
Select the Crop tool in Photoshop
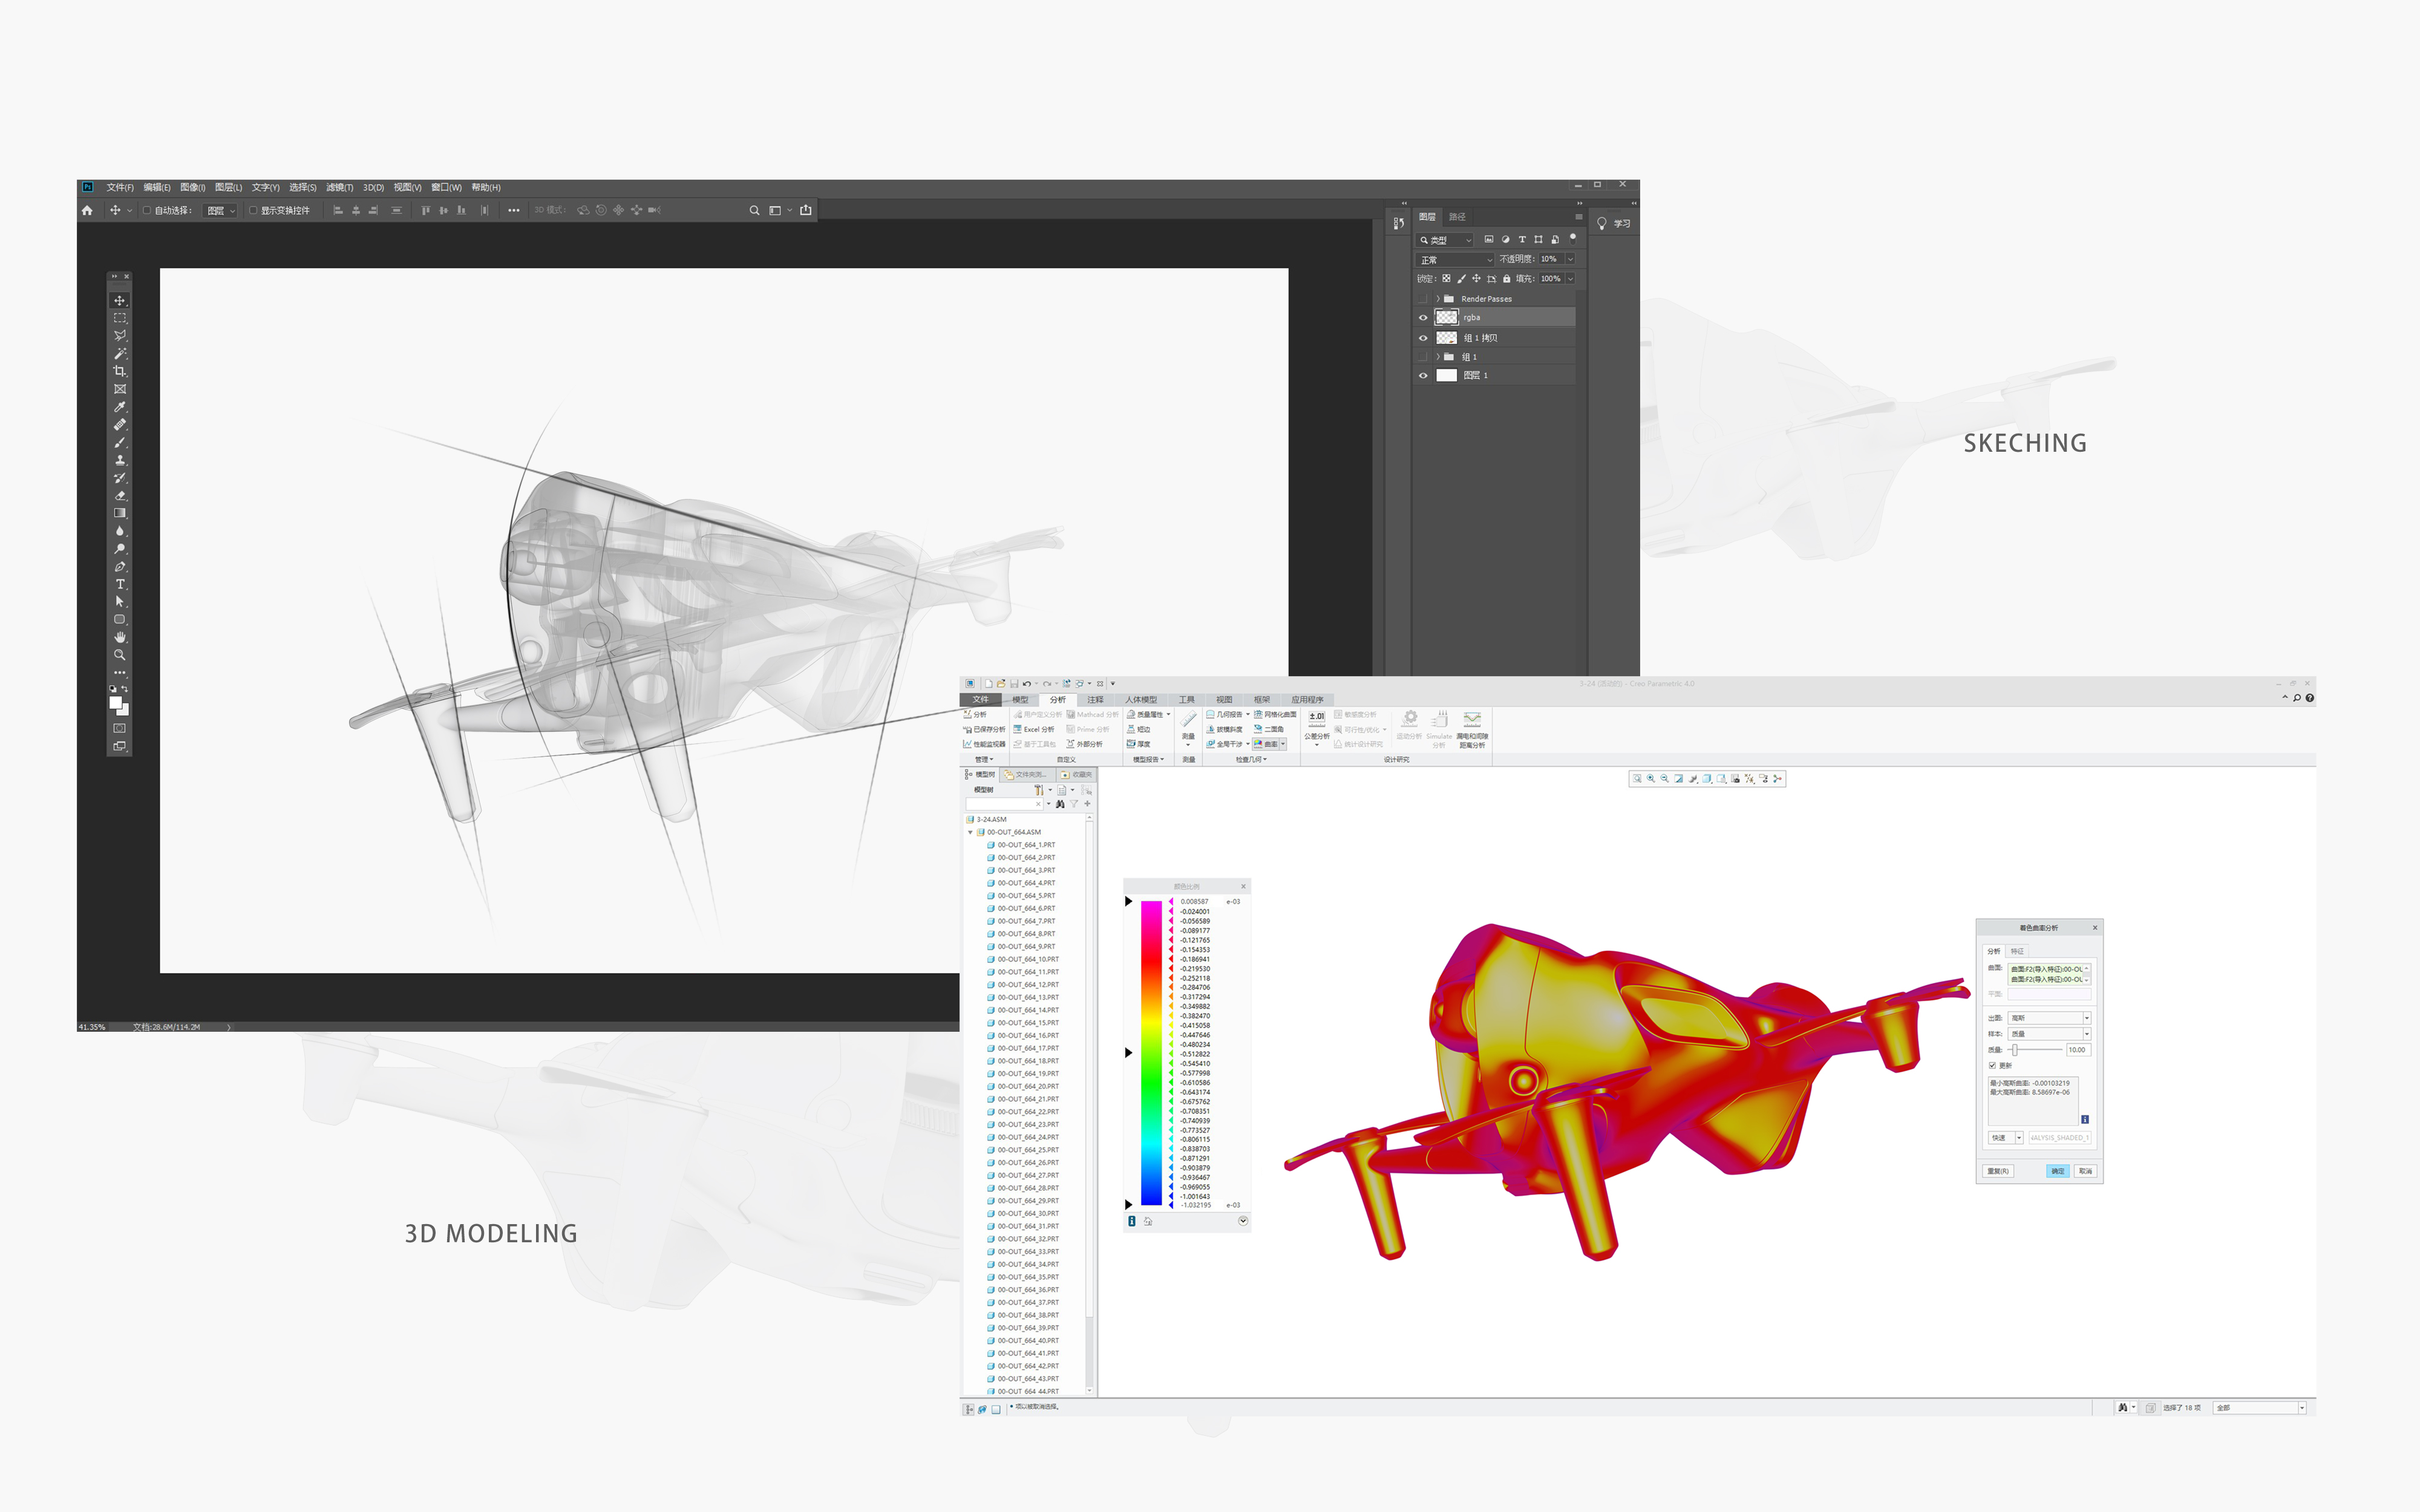(x=120, y=370)
